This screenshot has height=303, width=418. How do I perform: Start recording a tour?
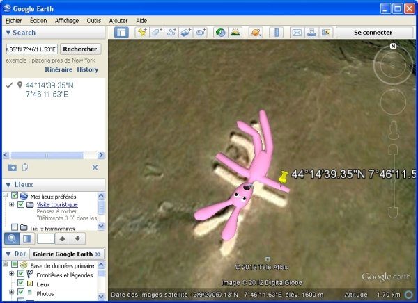pos(201,33)
